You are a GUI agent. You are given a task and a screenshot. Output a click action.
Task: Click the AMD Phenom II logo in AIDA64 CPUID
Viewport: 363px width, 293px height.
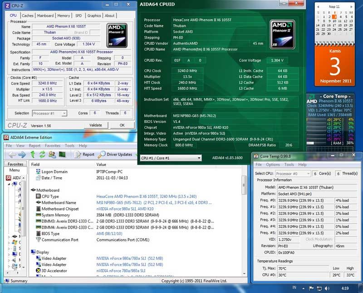[282, 34]
